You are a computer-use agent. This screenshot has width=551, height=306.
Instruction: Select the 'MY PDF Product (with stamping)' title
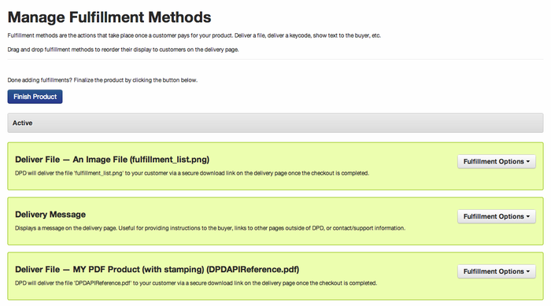157,270
